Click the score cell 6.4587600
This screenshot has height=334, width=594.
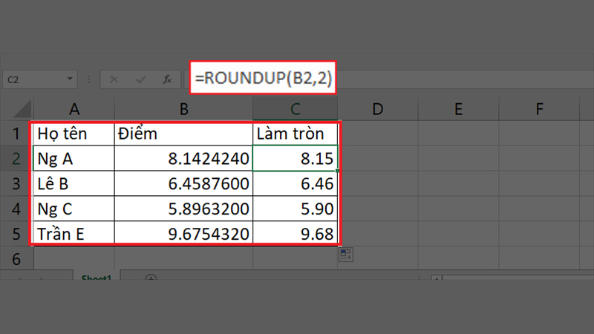(183, 183)
